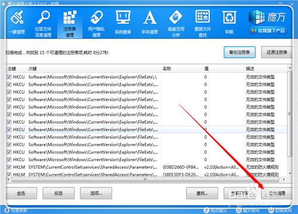
Task: Click the horizontal scrollbar left arrow
Action: (8, 180)
